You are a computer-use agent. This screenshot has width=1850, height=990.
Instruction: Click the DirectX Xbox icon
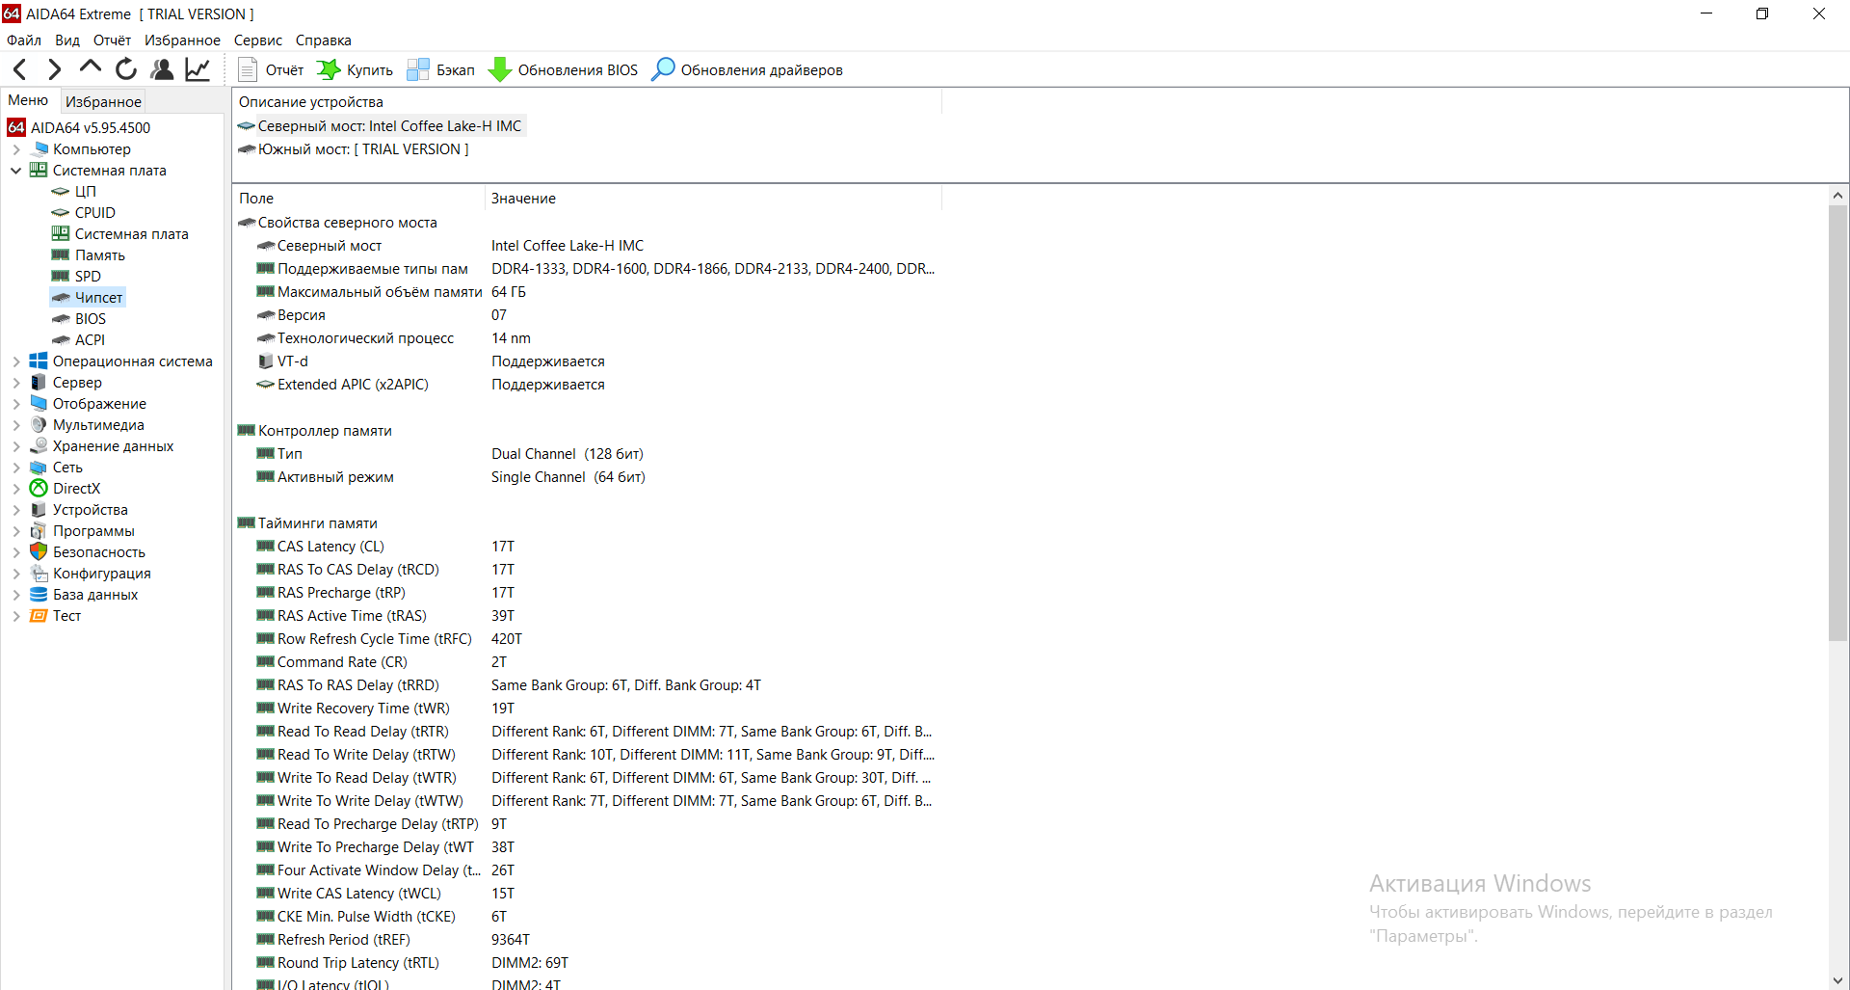pyautogui.click(x=39, y=489)
